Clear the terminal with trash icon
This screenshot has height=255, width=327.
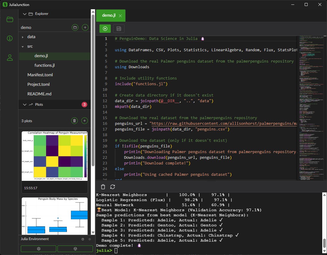click(x=103, y=187)
